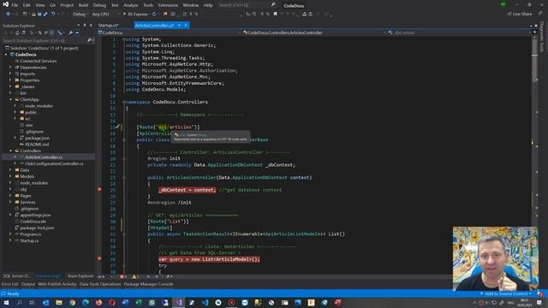Open the Analyze menu
This screenshot has height=308, width=548.
click(x=131, y=5)
